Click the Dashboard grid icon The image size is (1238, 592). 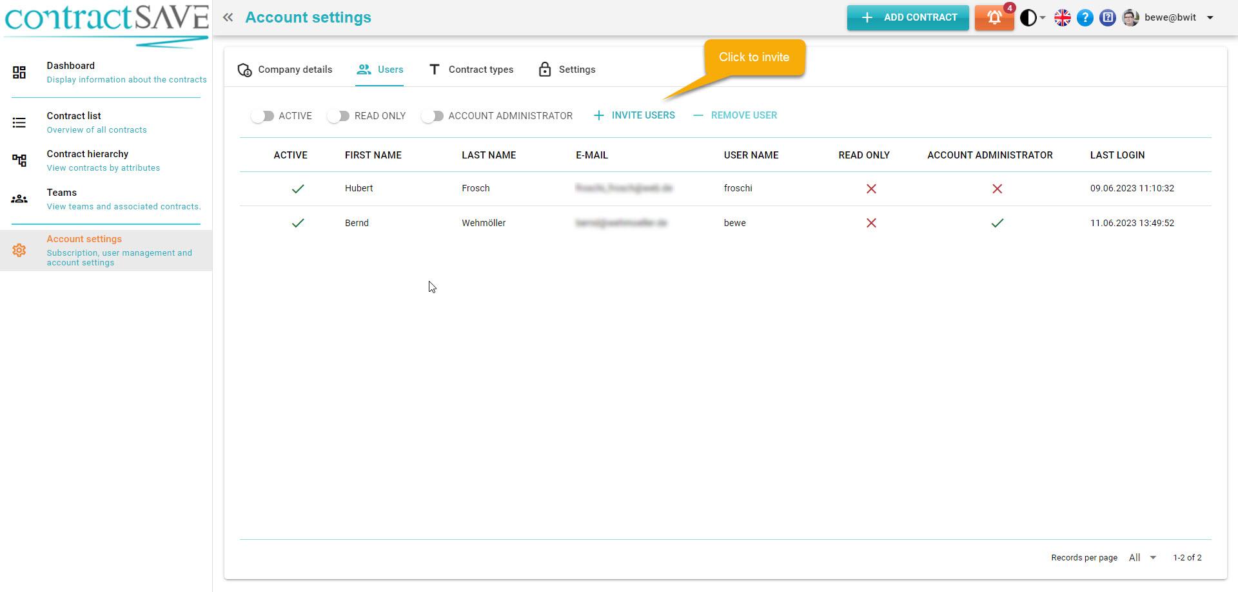[19, 72]
